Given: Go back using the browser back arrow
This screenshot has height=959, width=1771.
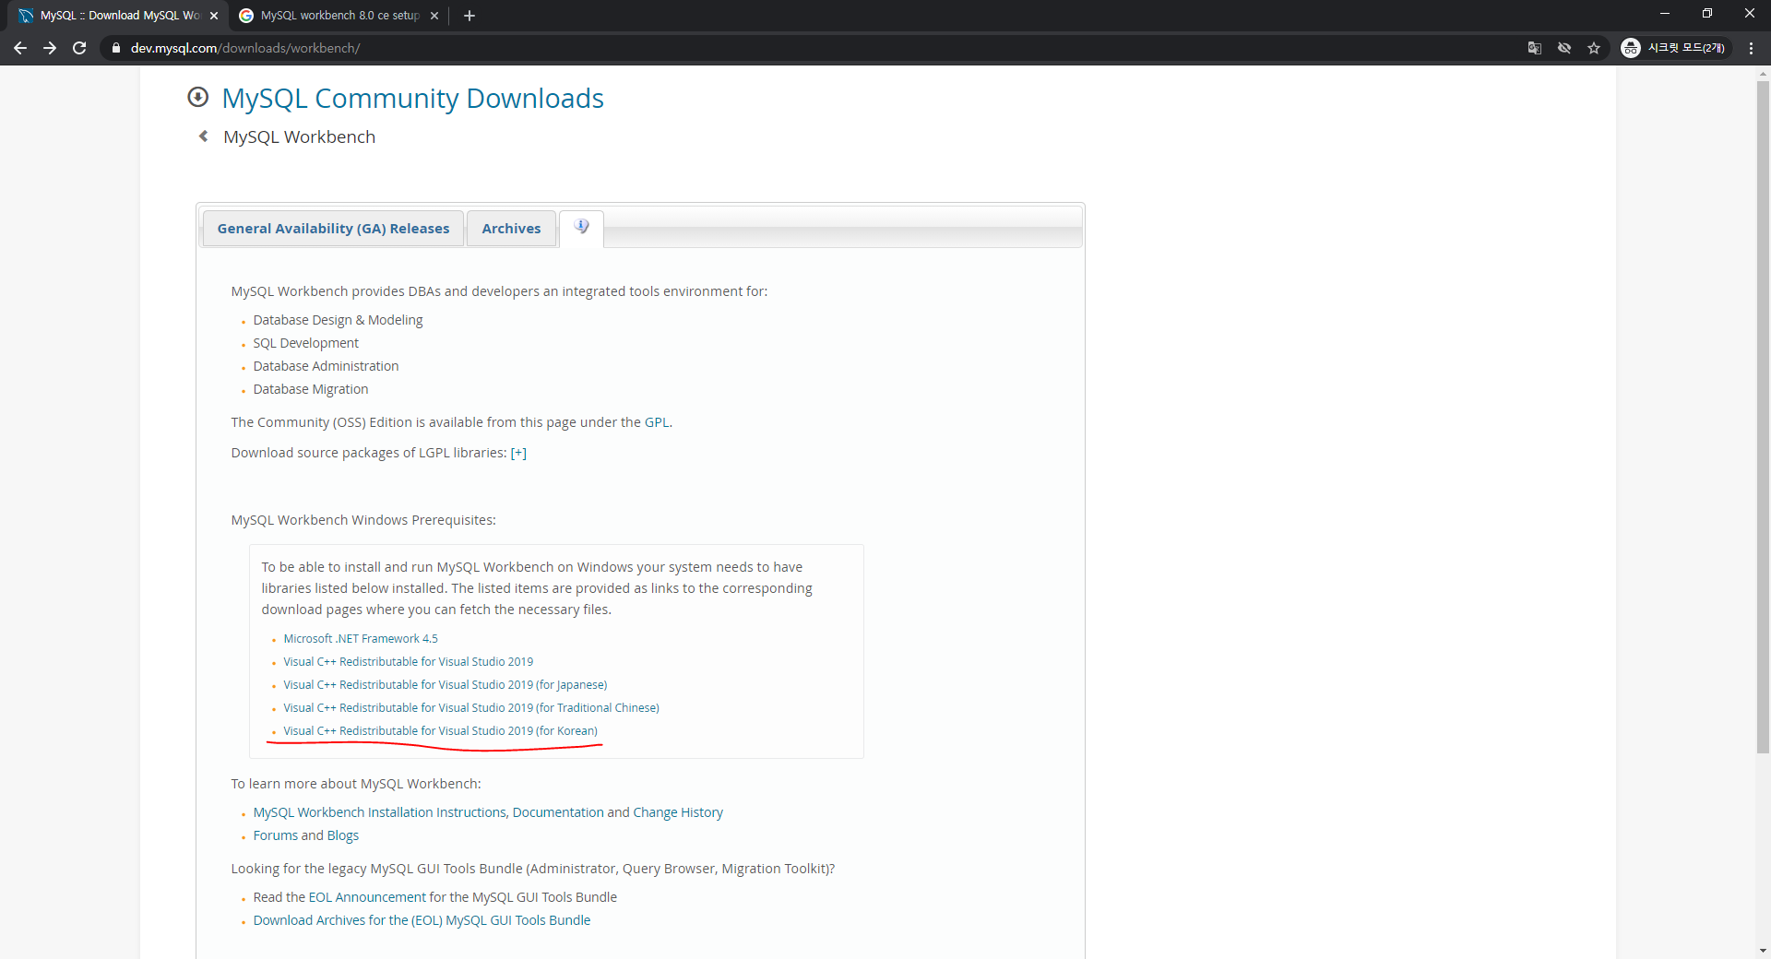Looking at the screenshot, I should coord(20,48).
